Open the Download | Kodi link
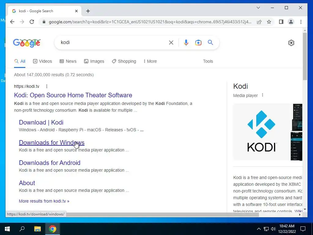313x235 pixels. point(41,122)
